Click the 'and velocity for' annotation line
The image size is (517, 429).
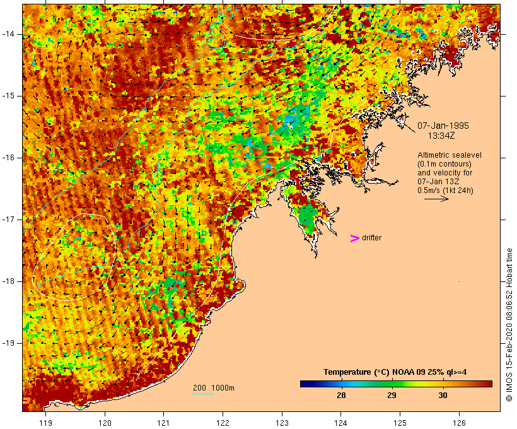pos(444,173)
